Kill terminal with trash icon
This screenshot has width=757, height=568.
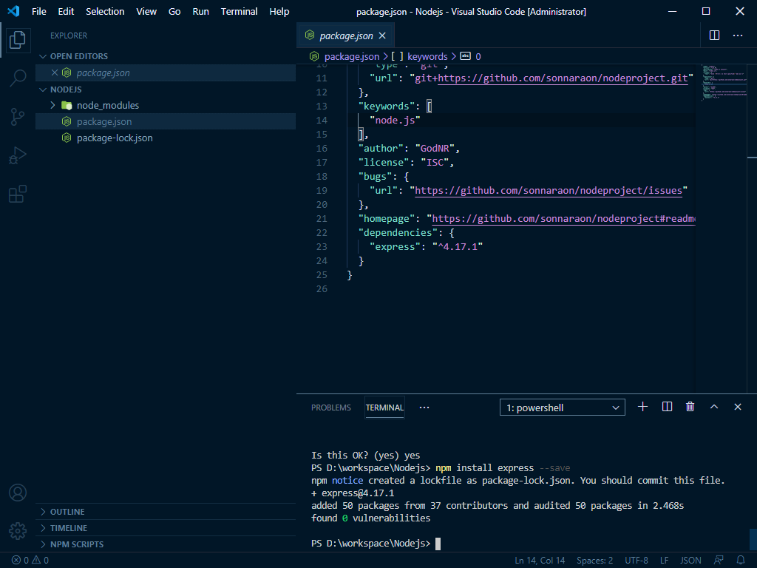pos(690,407)
